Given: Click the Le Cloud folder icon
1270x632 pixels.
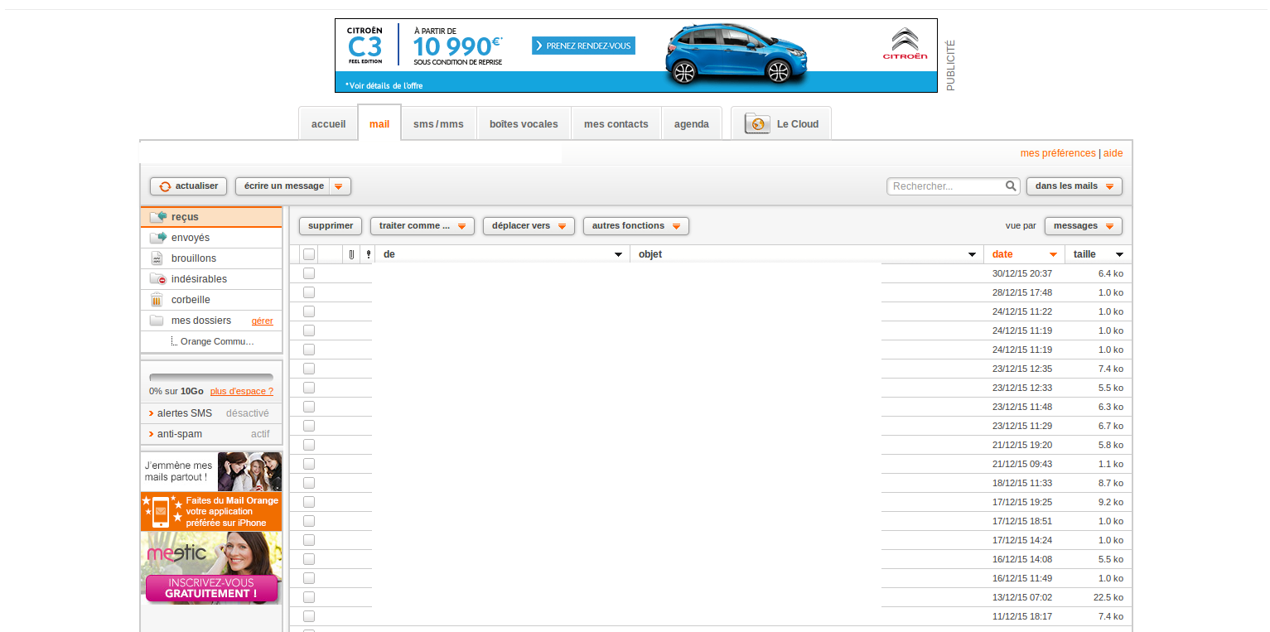Looking at the screenshot, I should (x=757, y=124).
